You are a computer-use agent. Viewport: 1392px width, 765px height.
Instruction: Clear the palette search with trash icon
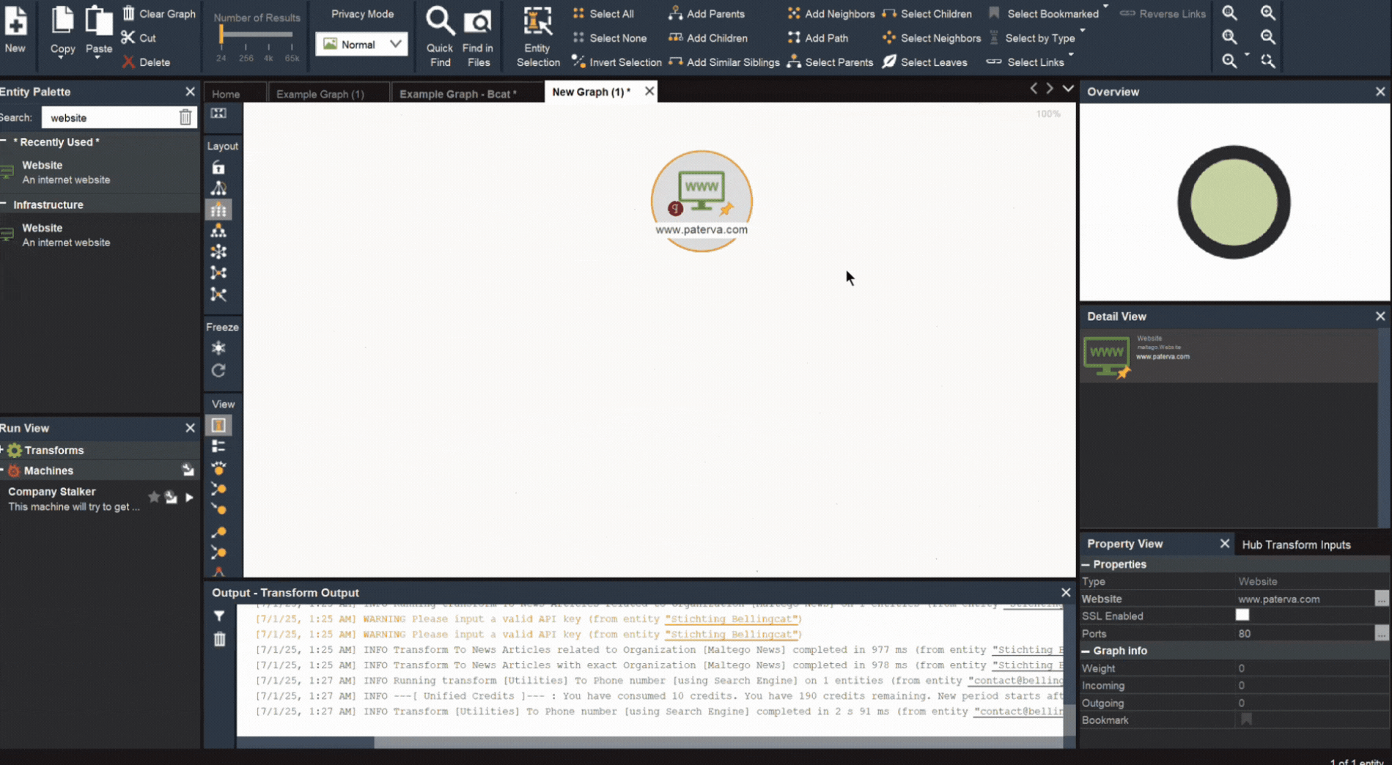coord(185,117)
